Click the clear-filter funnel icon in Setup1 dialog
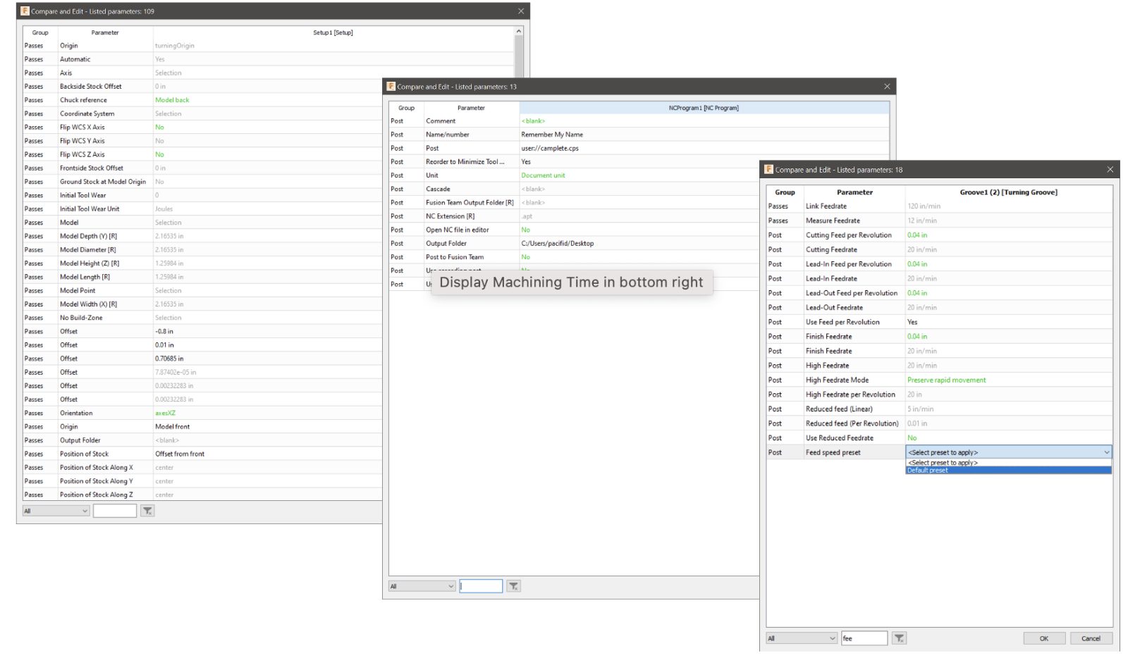The image size is (1128, 658). (147, 510)
